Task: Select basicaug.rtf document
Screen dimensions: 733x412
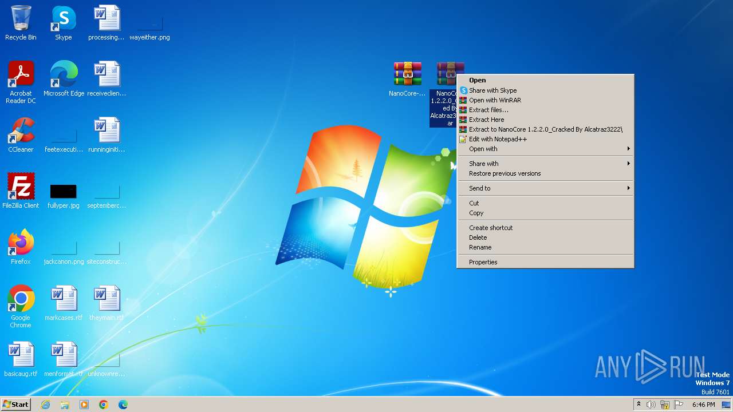Action: 21,359
